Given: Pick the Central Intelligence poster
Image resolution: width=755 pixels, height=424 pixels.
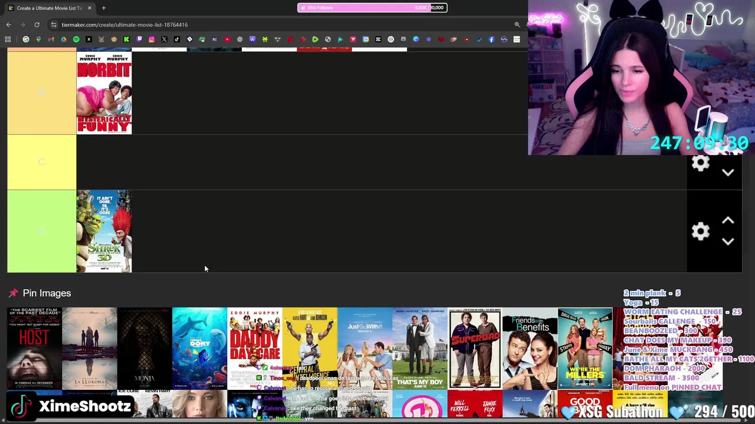Looking at the screenshot, I should pyautogui.click(x=310, y=349).
